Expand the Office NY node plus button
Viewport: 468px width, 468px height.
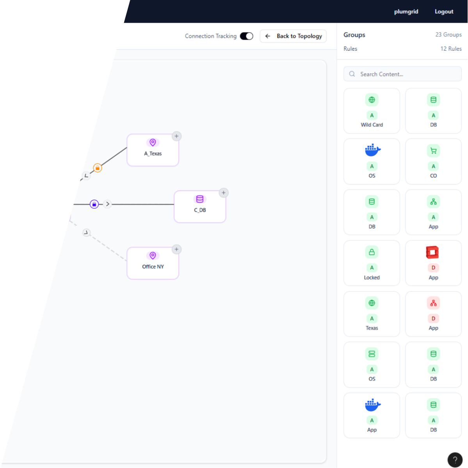pos(176,250)
